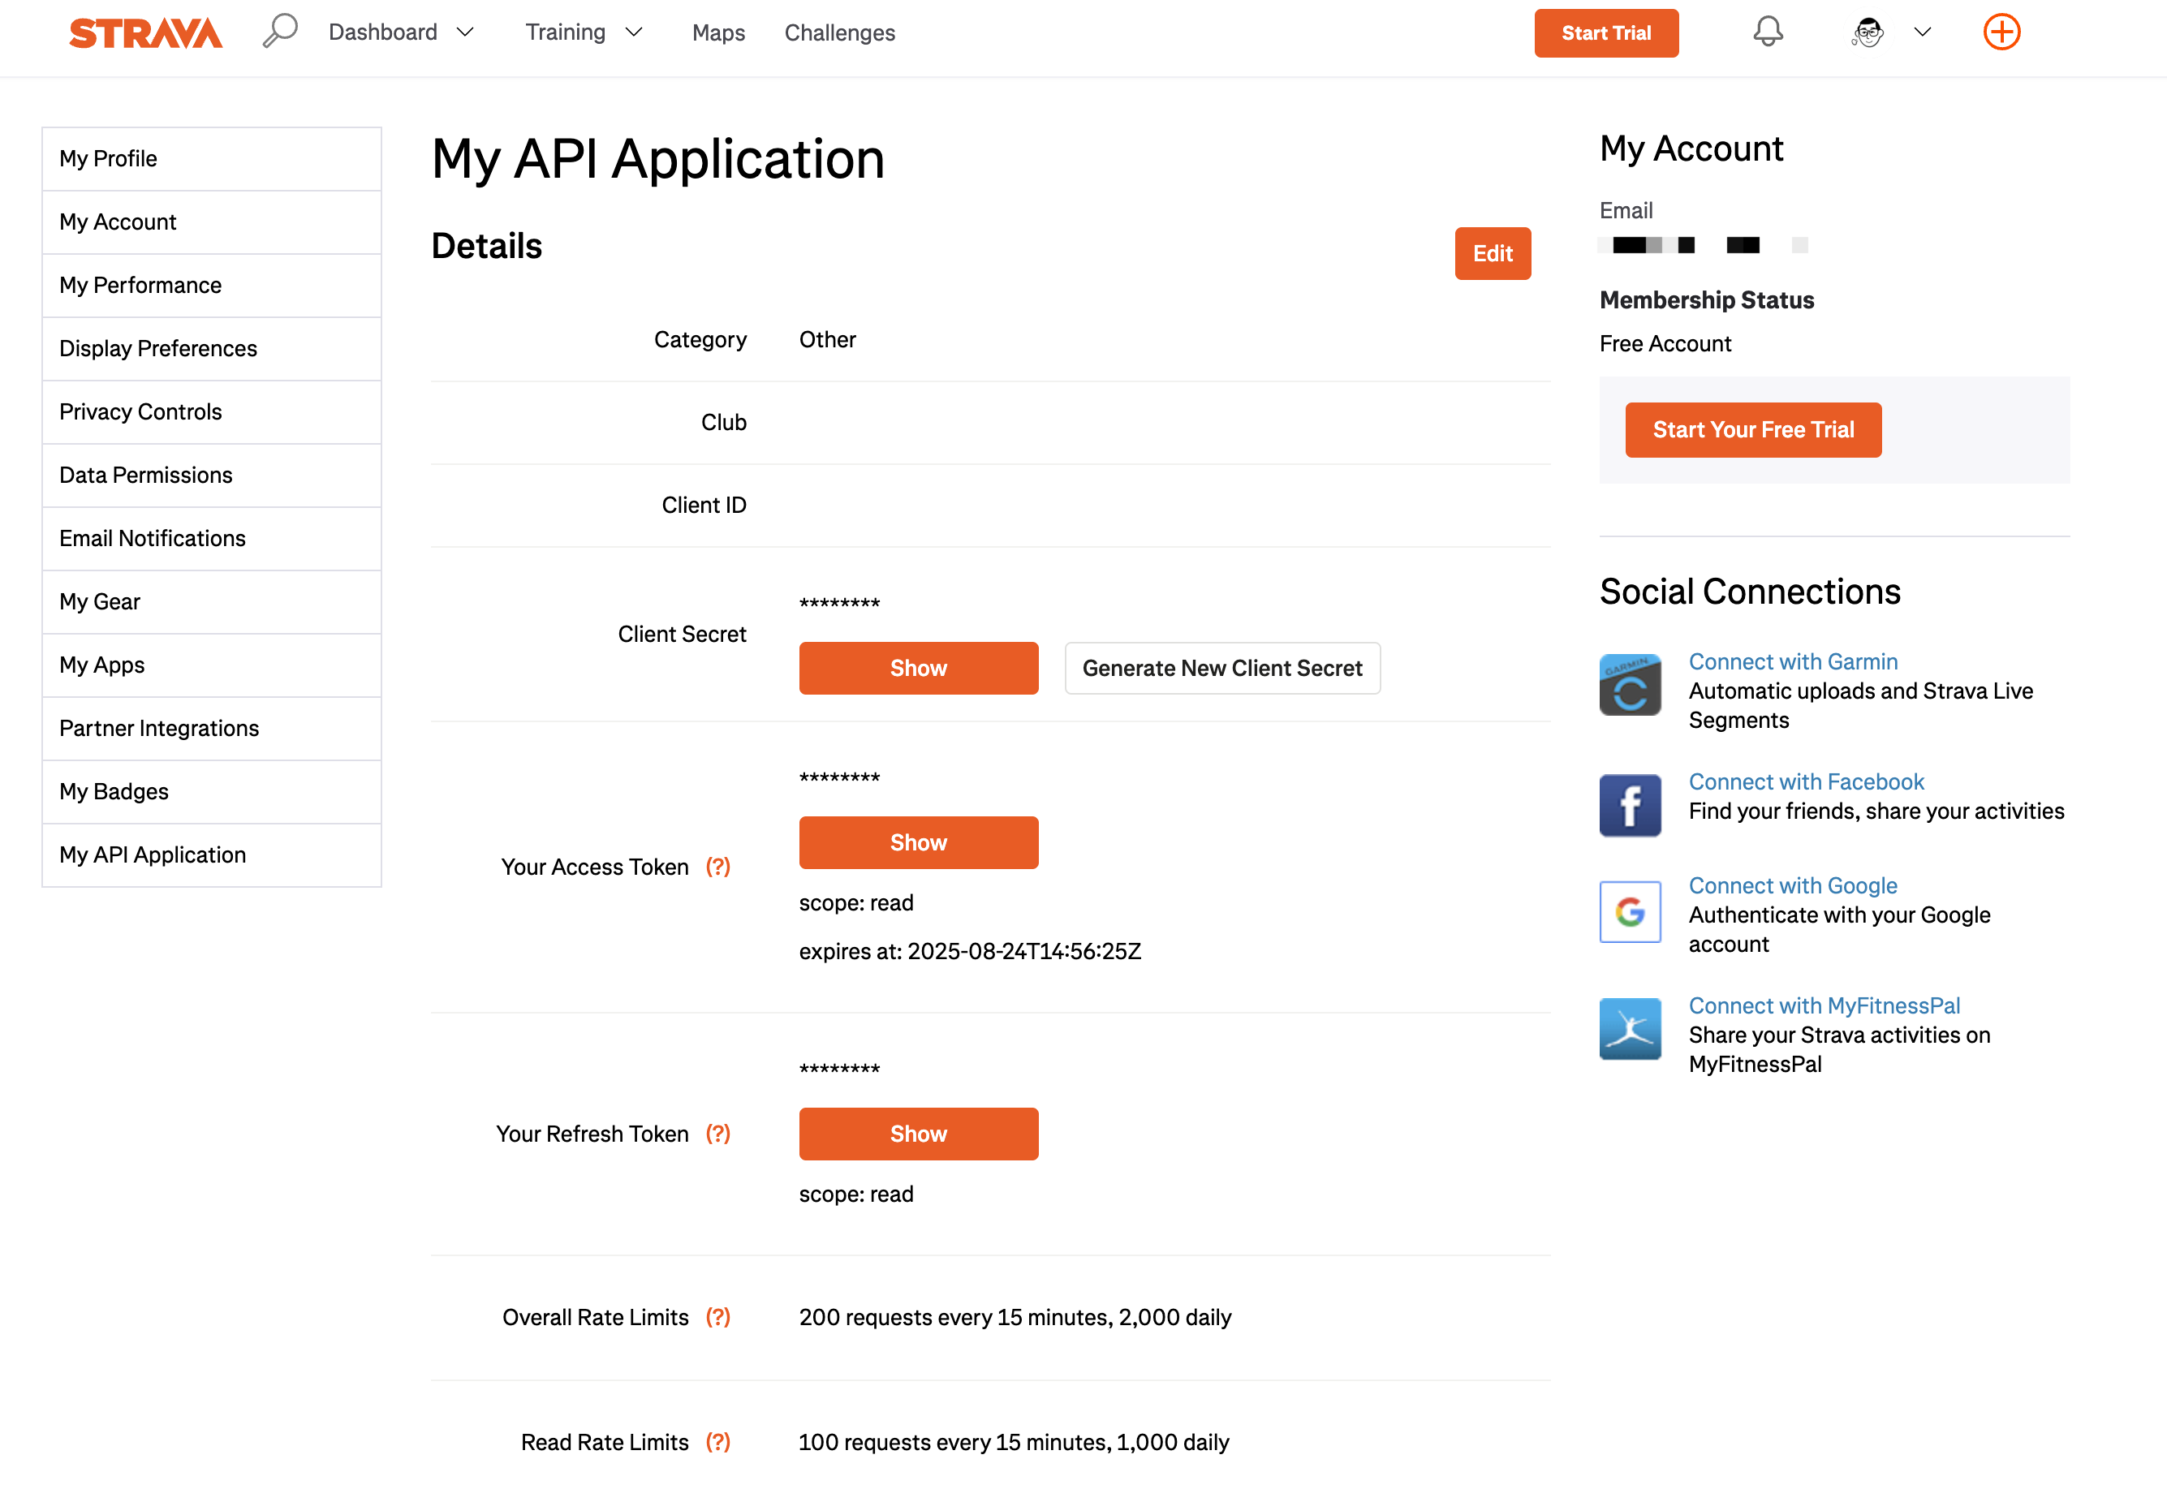Show the Access Token
Viewport: 2167px width, 1485px height.
click(x=917, y=842)
